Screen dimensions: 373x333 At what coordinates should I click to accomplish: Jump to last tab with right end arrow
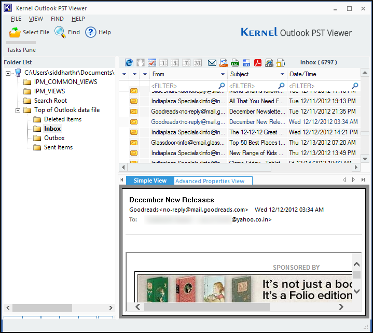tap(363, 180)
